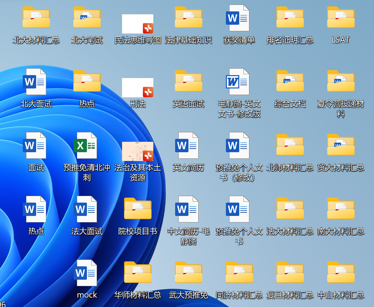Click the 法治及其本土资源 mind map thumbnail
Image resolution: width=374 pixels, height=307 pixels.
pyautogui.click(x=138, y=151)
